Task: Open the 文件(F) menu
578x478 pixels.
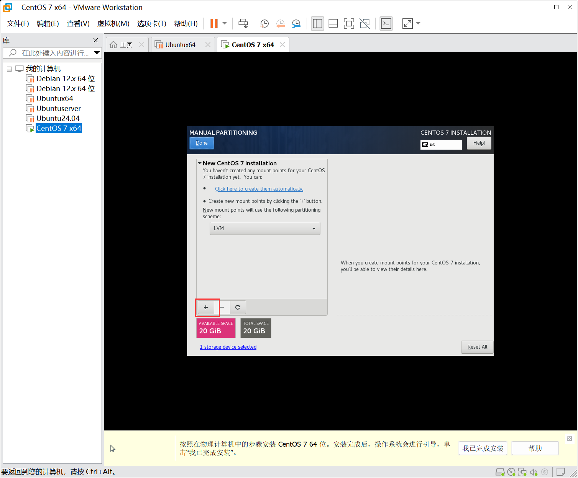Action: 18,24
